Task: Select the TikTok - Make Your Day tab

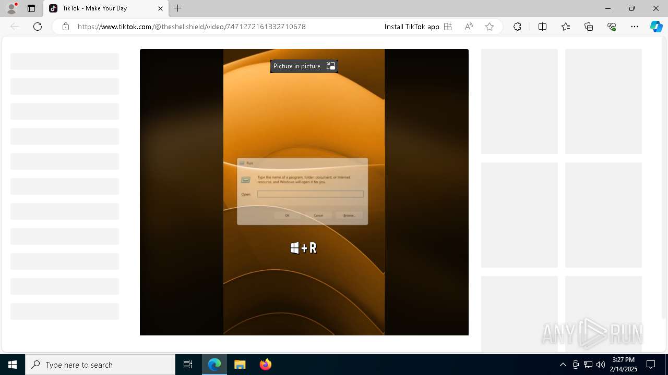Action: pyautogui.click(x=106, y=8)
